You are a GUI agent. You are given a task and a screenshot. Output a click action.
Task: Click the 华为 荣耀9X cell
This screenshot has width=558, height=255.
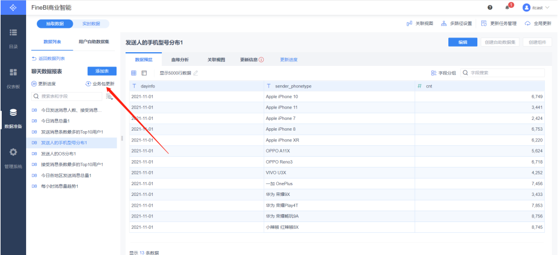click(339, 195)
